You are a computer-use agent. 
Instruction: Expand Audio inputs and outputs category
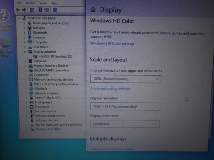pos(24,23)
